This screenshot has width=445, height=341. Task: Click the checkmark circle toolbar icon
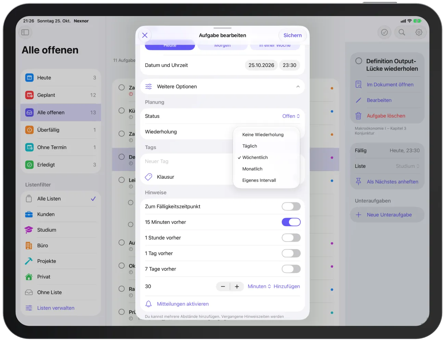coord(384,32)
